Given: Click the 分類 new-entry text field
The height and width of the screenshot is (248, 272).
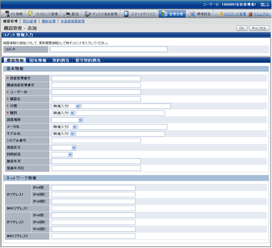Looking at the screenshot, I should coord(126,106).
